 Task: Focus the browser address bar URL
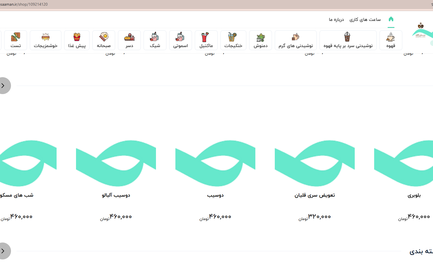24,4
